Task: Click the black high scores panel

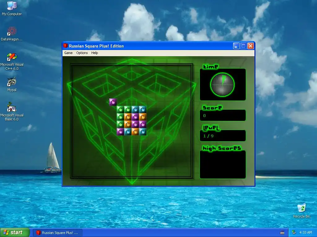Action: click(x=223, y=164)
